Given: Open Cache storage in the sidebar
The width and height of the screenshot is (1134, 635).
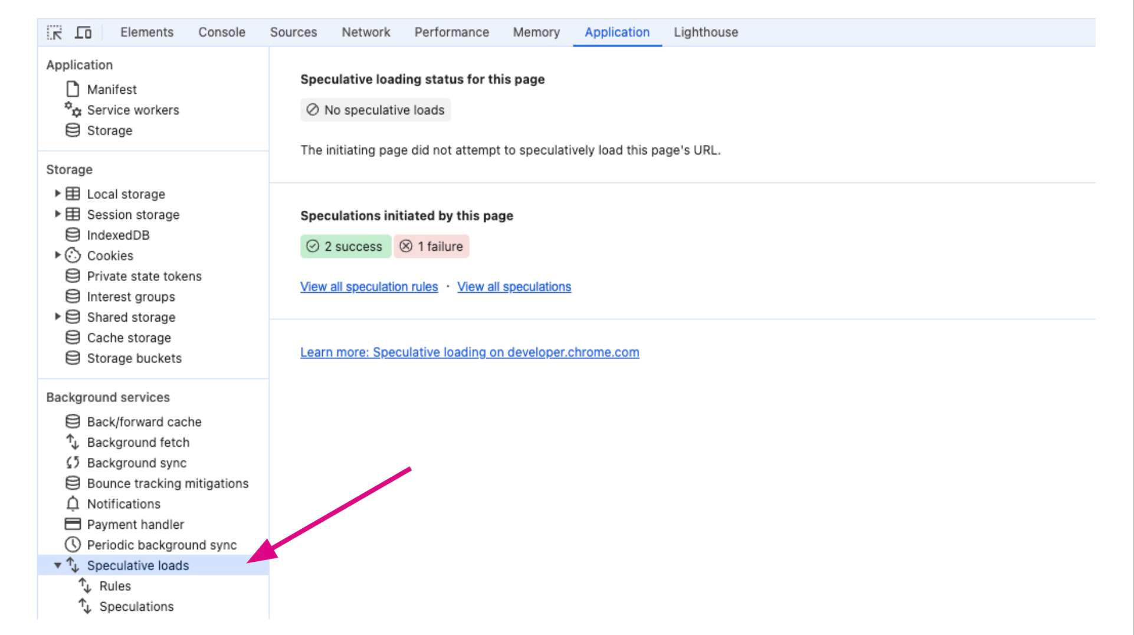Looking at the screenshot, I should tap(128, 338).
